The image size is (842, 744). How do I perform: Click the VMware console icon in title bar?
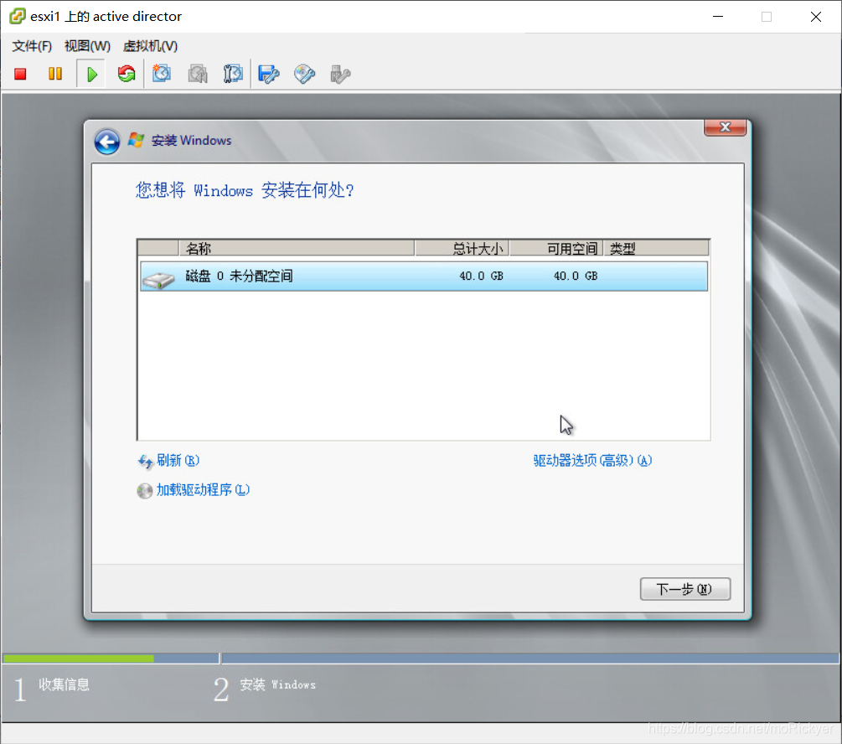18,16
